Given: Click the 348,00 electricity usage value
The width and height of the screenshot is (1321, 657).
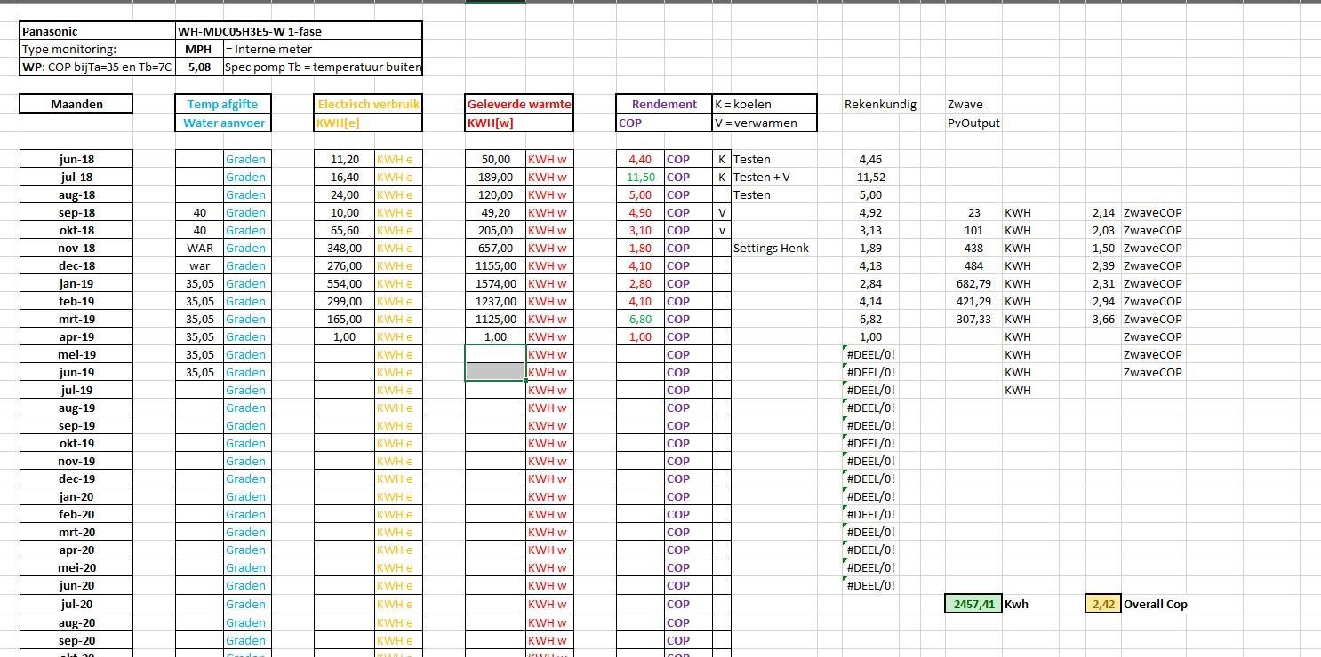Looking at the screenshot, I should pos(345,248).
